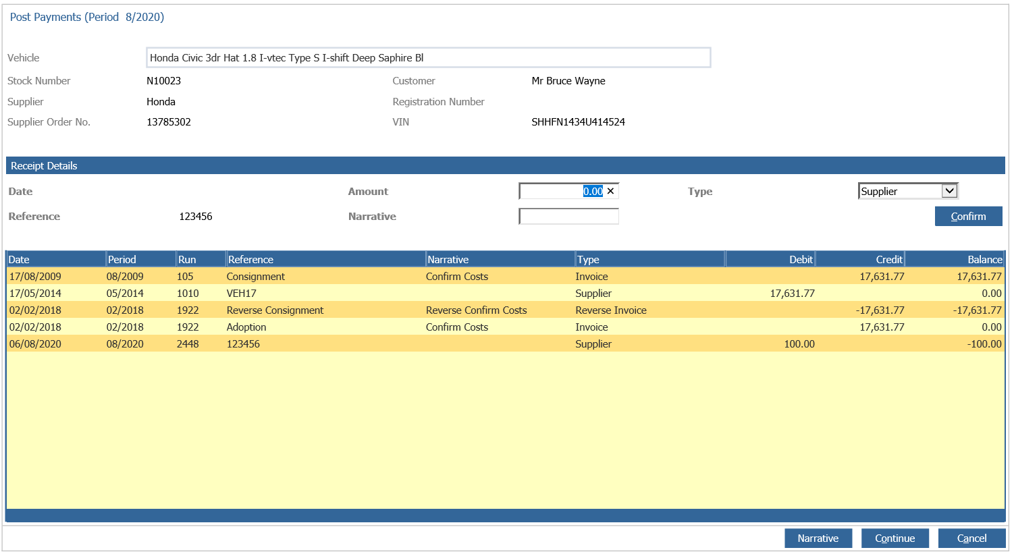This screenshot has height=552, width=1014.
Task: Cancel the Post Payments dialog
Action: point(971,538)
